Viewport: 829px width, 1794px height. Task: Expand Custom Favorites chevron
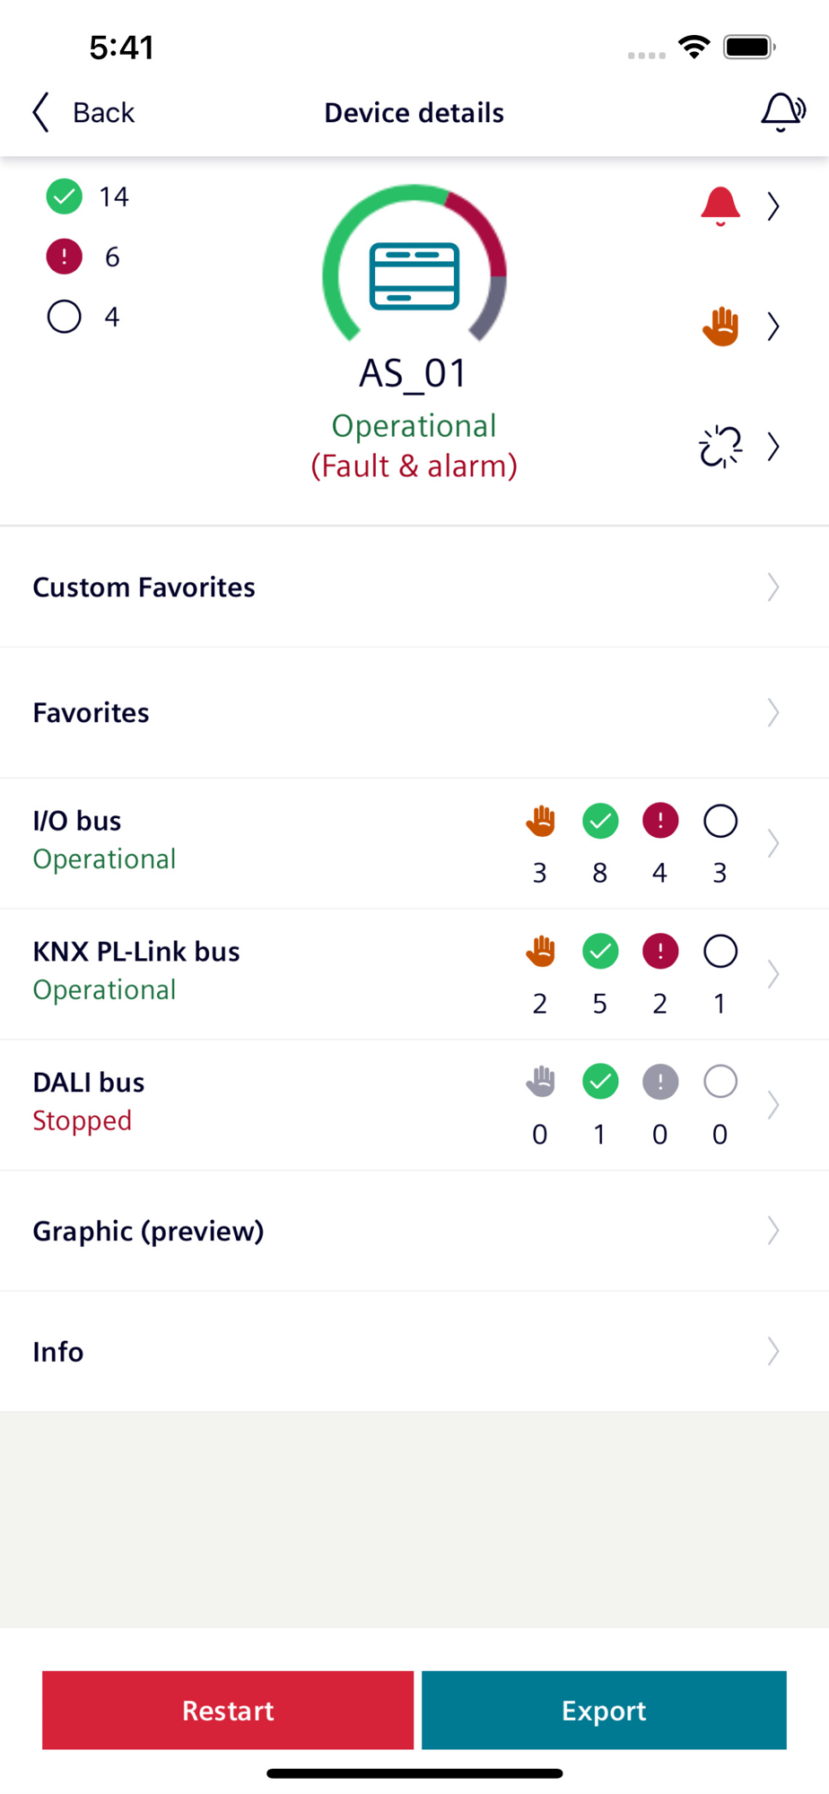(x=773, y=588)
